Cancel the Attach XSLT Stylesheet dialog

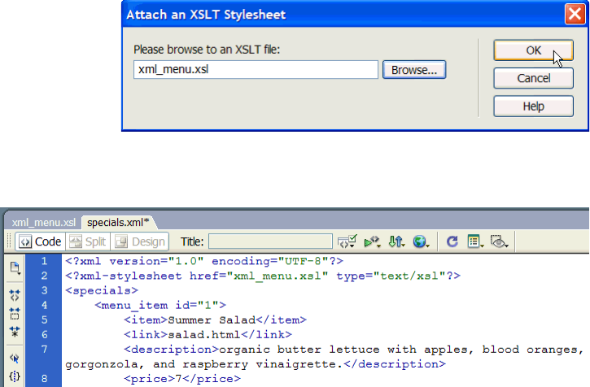(533, 78)
